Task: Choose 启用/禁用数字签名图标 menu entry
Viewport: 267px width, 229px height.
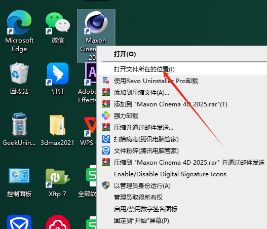Action: click(182, 209)
